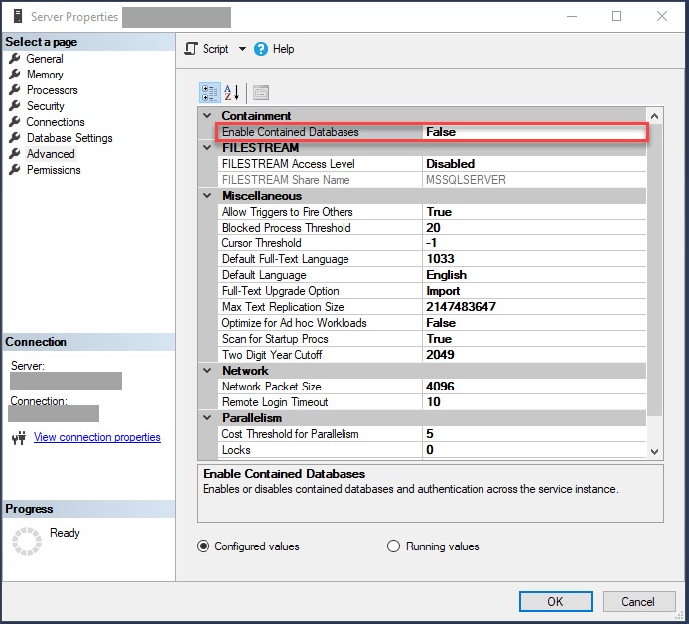Click Remote Login Timeout value 10
This screenshot has height=624, width=689.
534,402
